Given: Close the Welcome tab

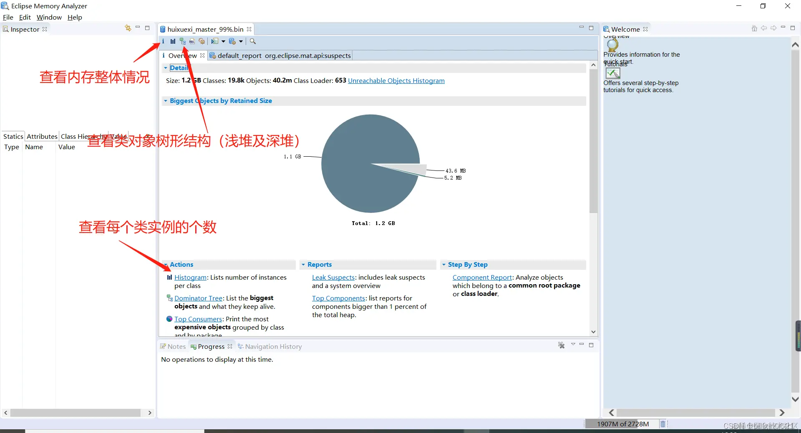Looking at the screenshot, I should pos(645,29).
